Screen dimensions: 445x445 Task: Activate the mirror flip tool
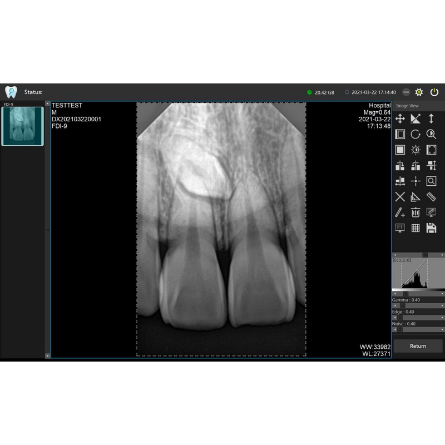(416, 118)
